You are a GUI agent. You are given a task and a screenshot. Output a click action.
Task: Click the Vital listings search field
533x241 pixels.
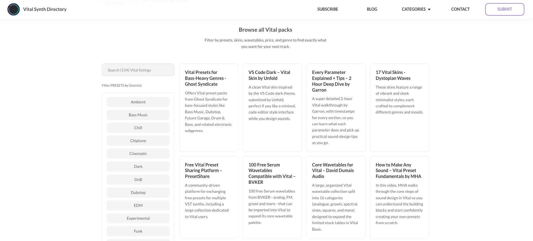point(138,70)
